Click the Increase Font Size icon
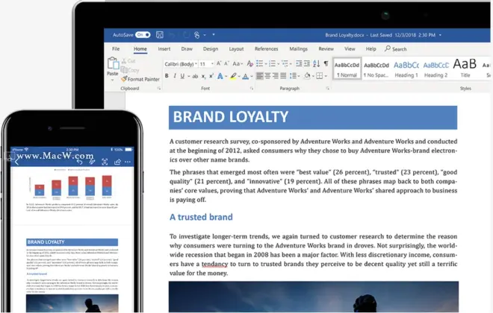Screen dimensions: 493x313 [219, 63]
